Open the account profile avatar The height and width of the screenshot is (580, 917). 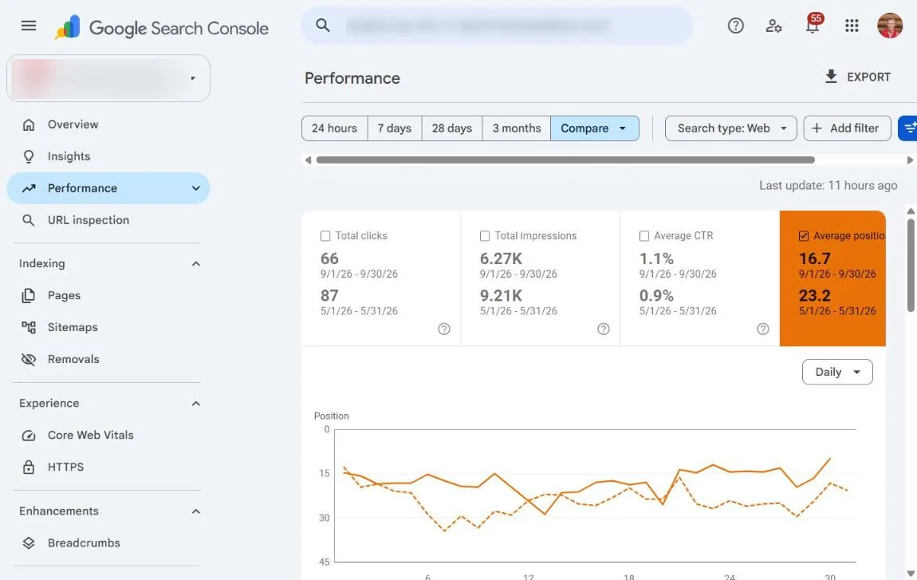pyautogui.click(x=890, y=26)
